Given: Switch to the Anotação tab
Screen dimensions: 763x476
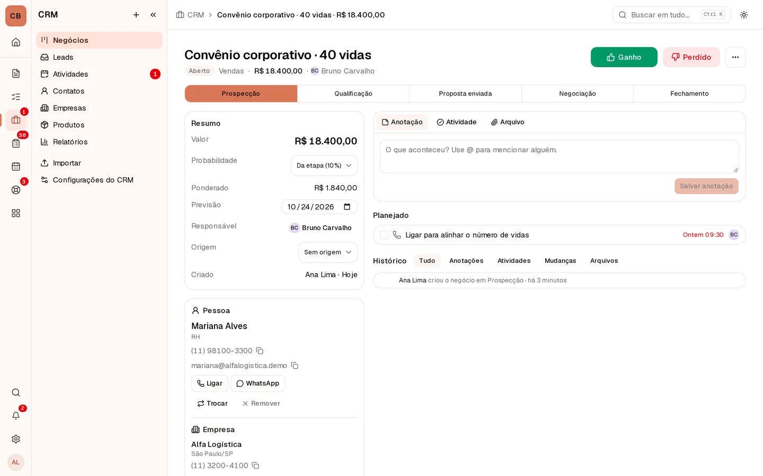Looking at the screenshot, I should tap(402, 122).
